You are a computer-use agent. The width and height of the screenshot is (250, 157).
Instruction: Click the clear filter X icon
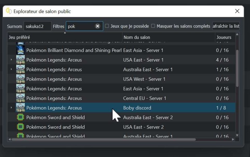coord(98,26)
